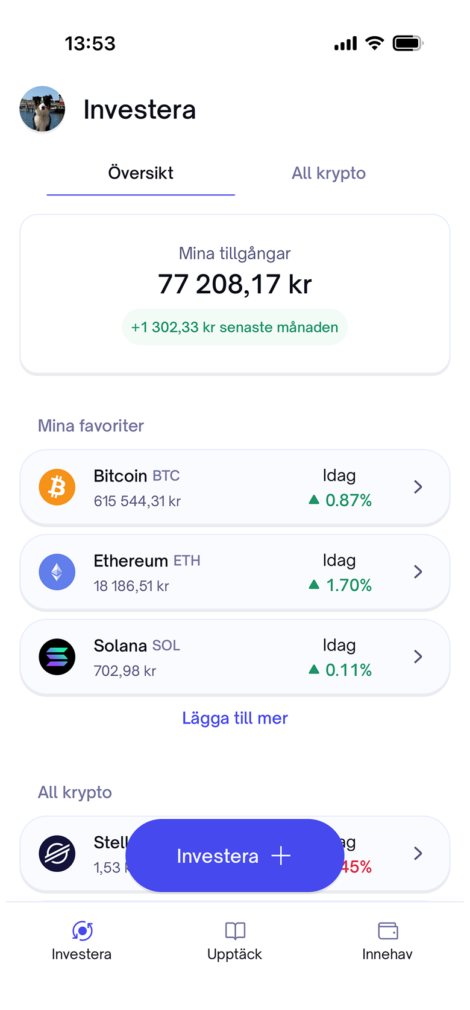The width and height of the screenshot is (470, 1010).
Task: Expand Bitcoin details with chevron arrow
Action: click(418, 487)
